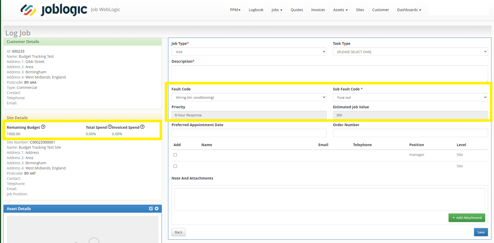
Task: Click the Preferred Appointment Date field
Action: click(249, 133)
